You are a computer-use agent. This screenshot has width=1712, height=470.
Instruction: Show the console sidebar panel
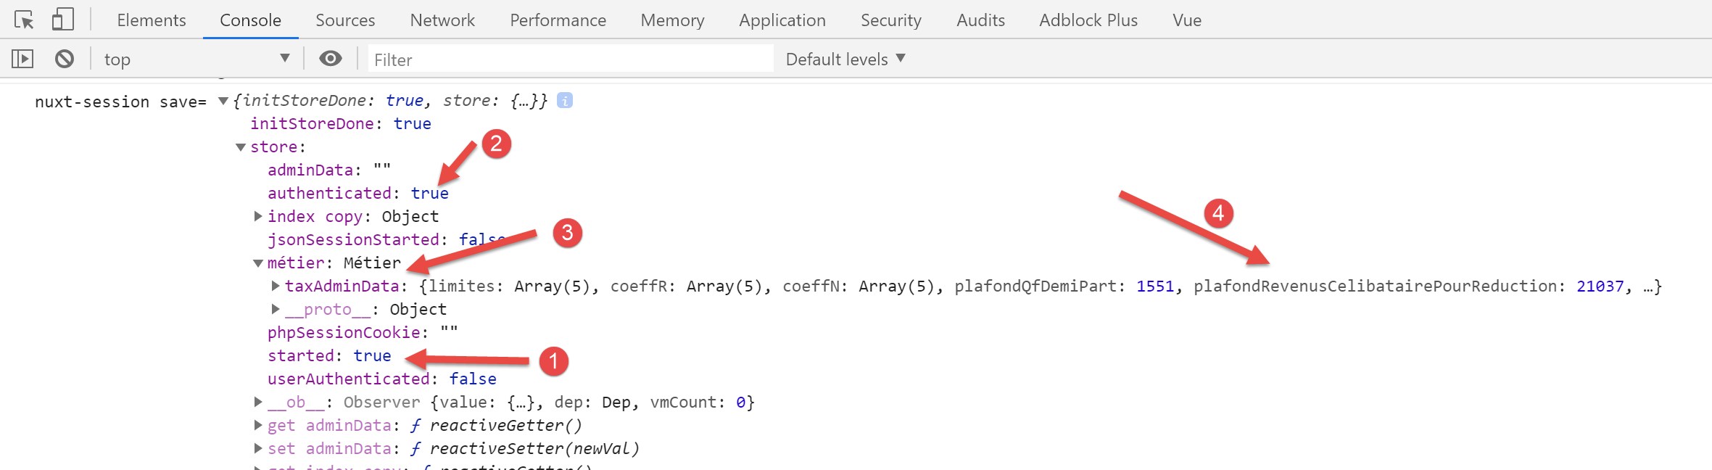point(22,59)
